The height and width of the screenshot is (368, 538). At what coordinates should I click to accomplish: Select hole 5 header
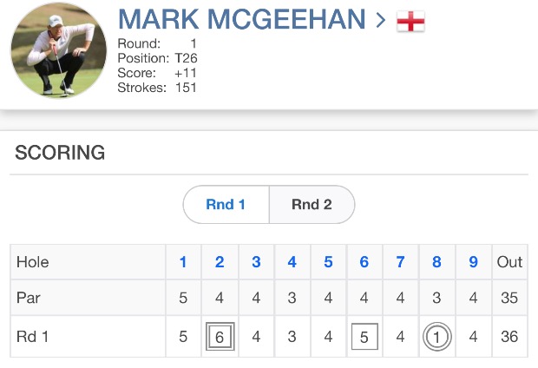[x=328, y=262]
